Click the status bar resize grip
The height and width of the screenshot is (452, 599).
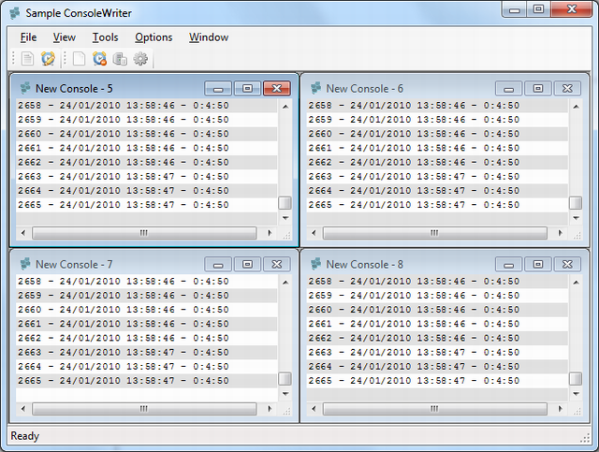tap(585, 438)
